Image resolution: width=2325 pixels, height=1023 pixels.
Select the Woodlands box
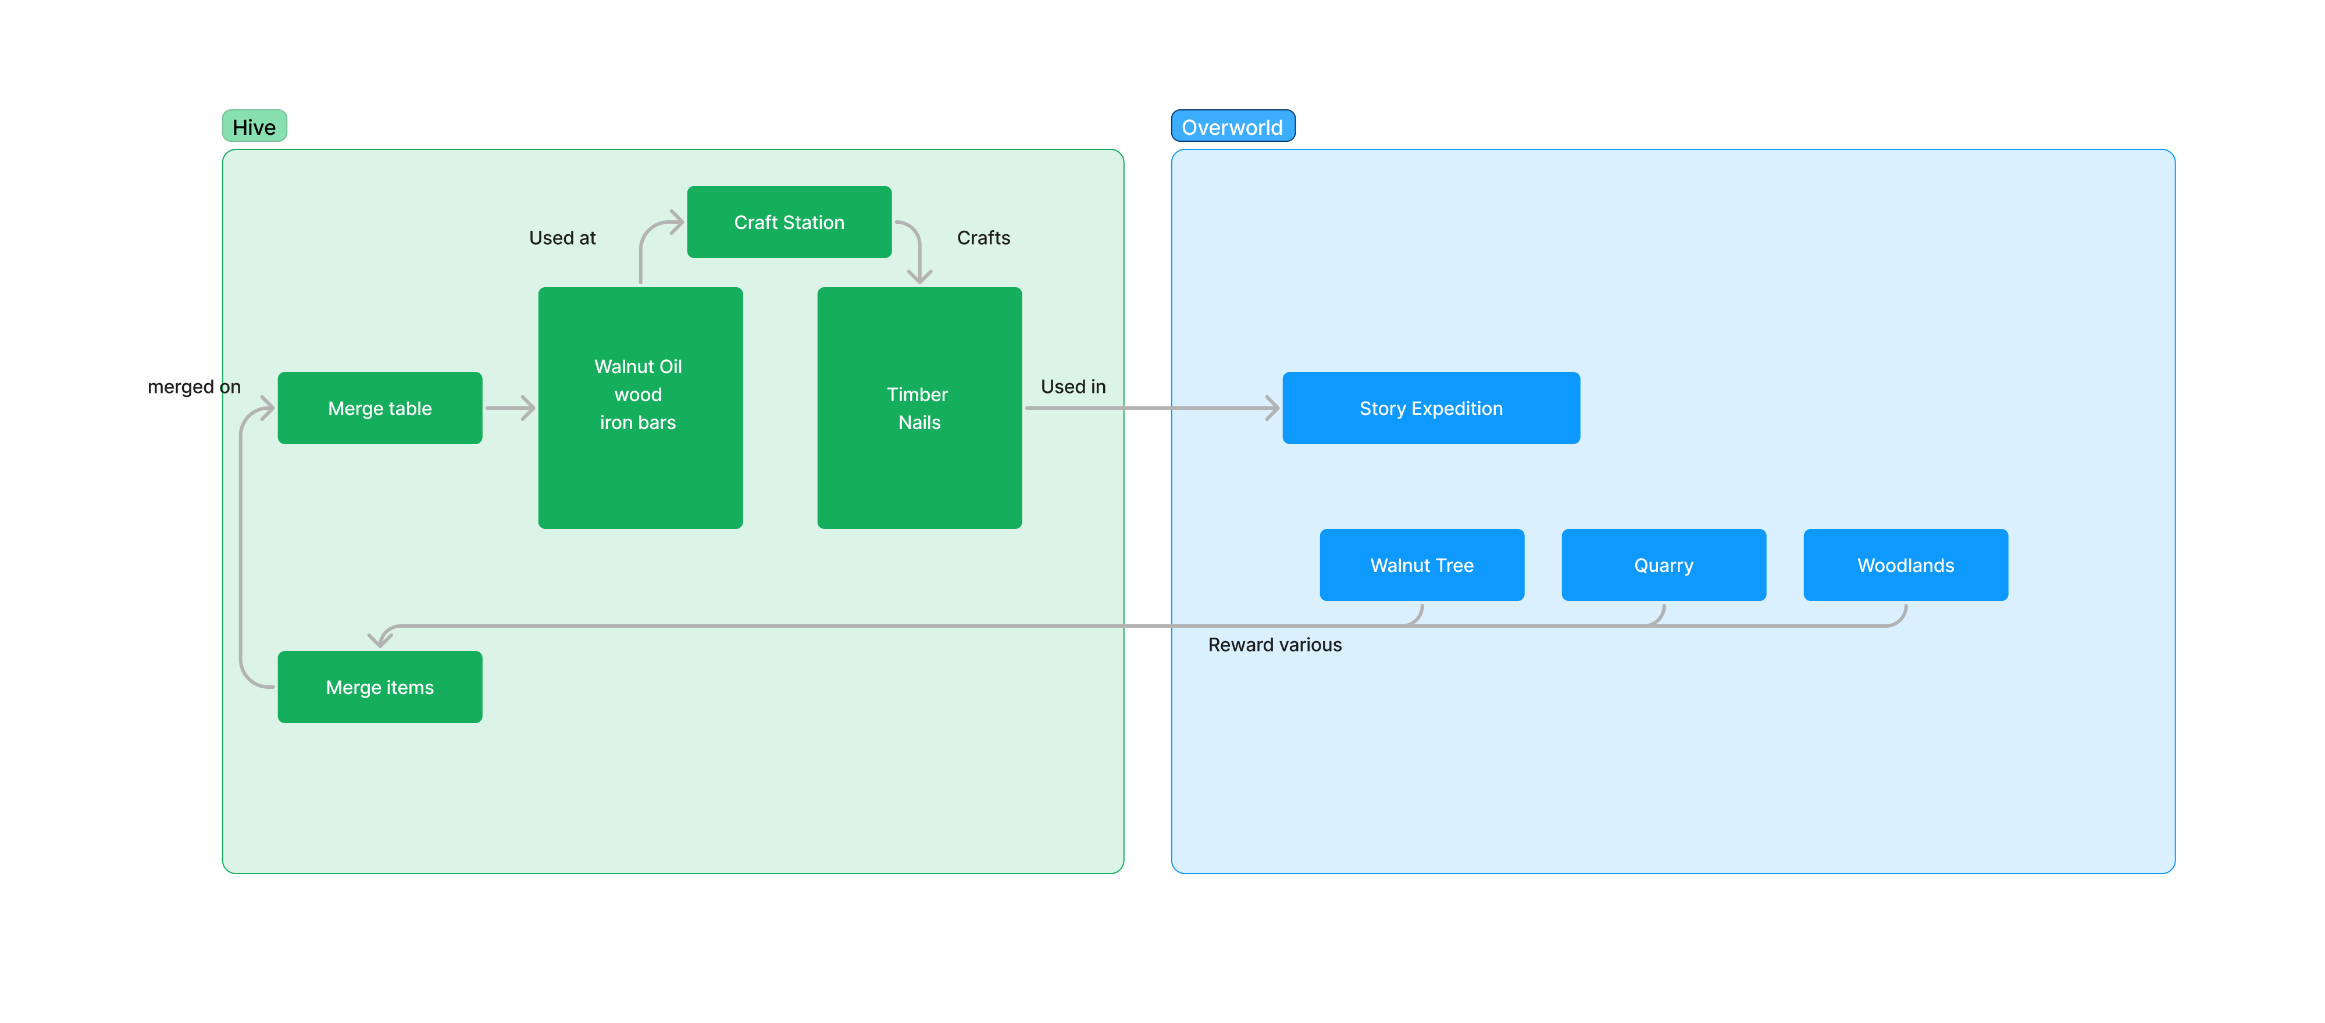[x=1905, y=565]
